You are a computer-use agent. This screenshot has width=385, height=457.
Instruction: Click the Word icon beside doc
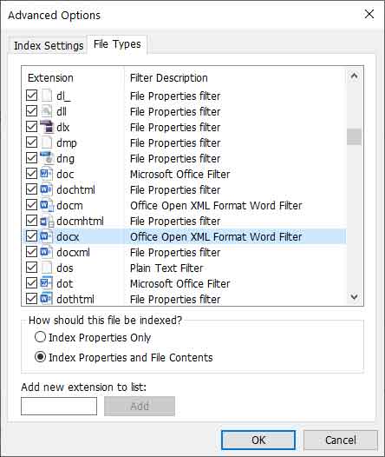coord(47,174)
